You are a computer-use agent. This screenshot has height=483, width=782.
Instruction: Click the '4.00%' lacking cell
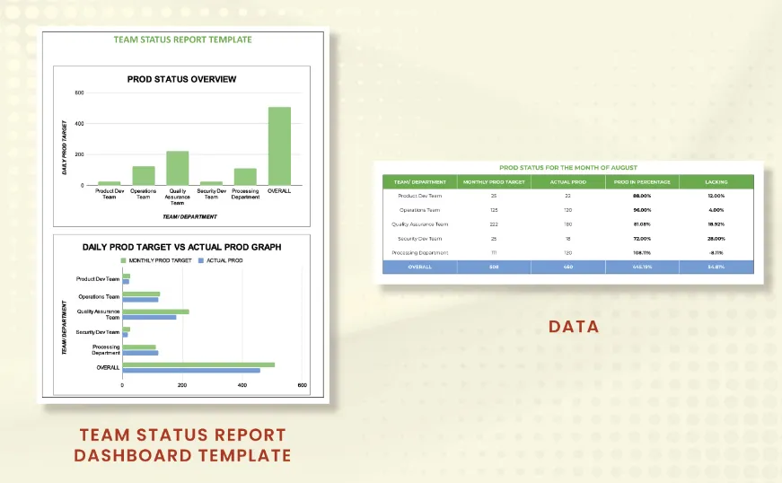click(x=716, y=210)
